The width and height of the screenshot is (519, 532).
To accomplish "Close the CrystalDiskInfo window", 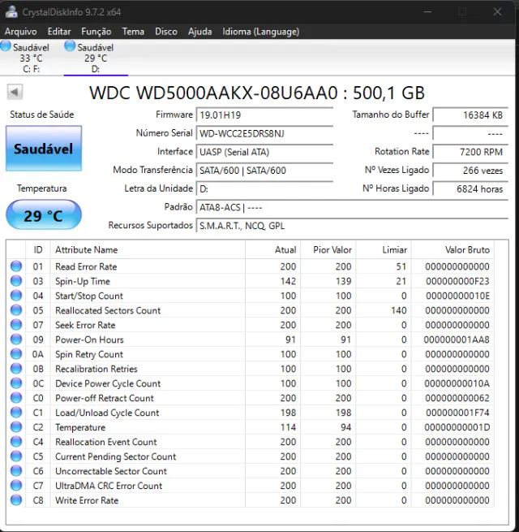I will 497,12.
